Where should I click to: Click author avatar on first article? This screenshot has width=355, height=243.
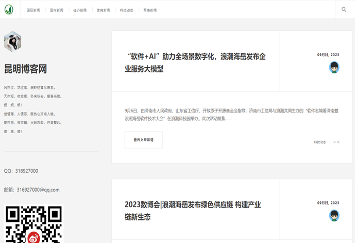pyautogui.click(x=334, y=67)
